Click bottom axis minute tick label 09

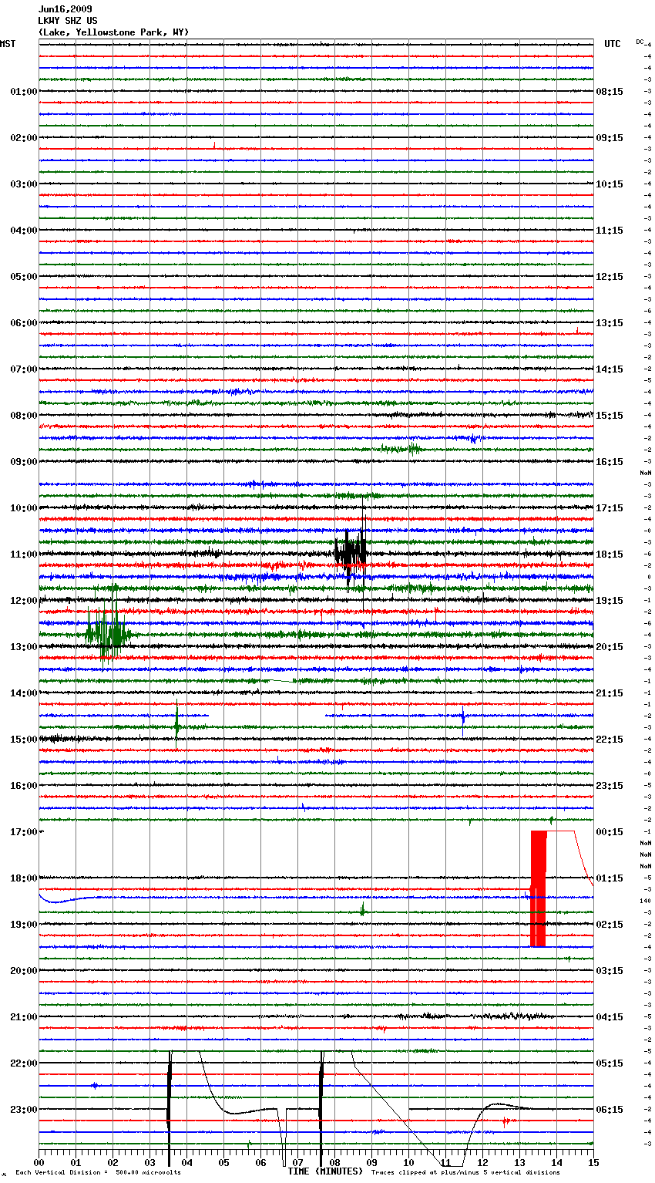pyautogui.click(x=371, y=1162)
